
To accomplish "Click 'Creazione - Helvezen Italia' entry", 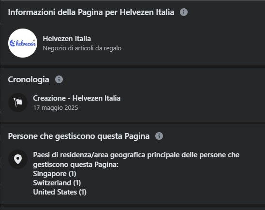I will point(77,98).
